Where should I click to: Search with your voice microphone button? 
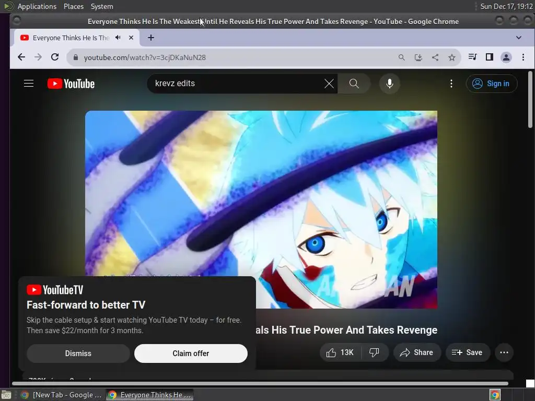tap(389, 84)
